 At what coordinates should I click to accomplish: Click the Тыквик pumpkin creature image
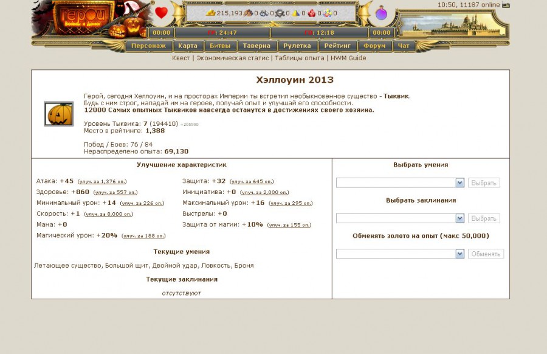pyautogui.click(x=58, y=114)
